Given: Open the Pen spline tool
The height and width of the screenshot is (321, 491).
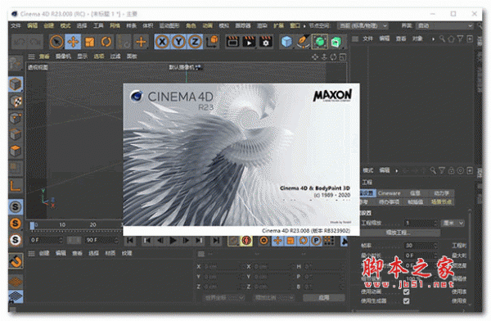Looking at the screenshot, I should [303, 42].
